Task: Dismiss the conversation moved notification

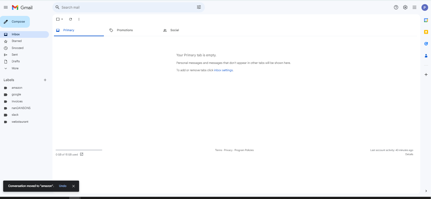Action: 73,186
